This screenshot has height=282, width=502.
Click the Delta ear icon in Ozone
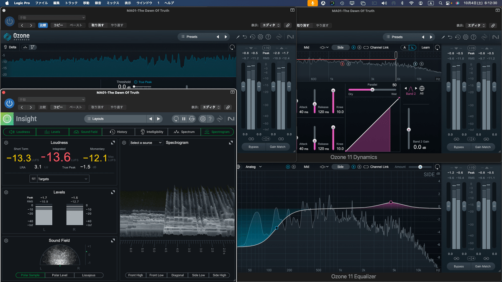[6, 47]
